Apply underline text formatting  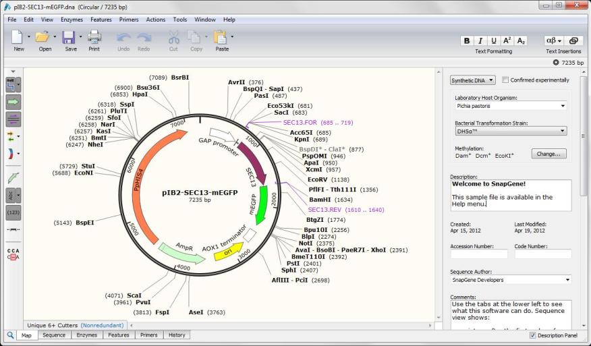494,40
